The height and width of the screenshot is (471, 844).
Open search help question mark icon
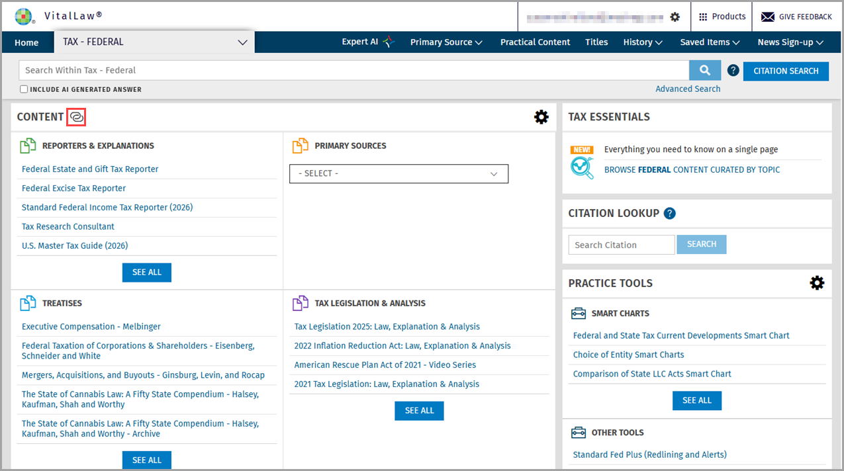[x=733, y=70]
